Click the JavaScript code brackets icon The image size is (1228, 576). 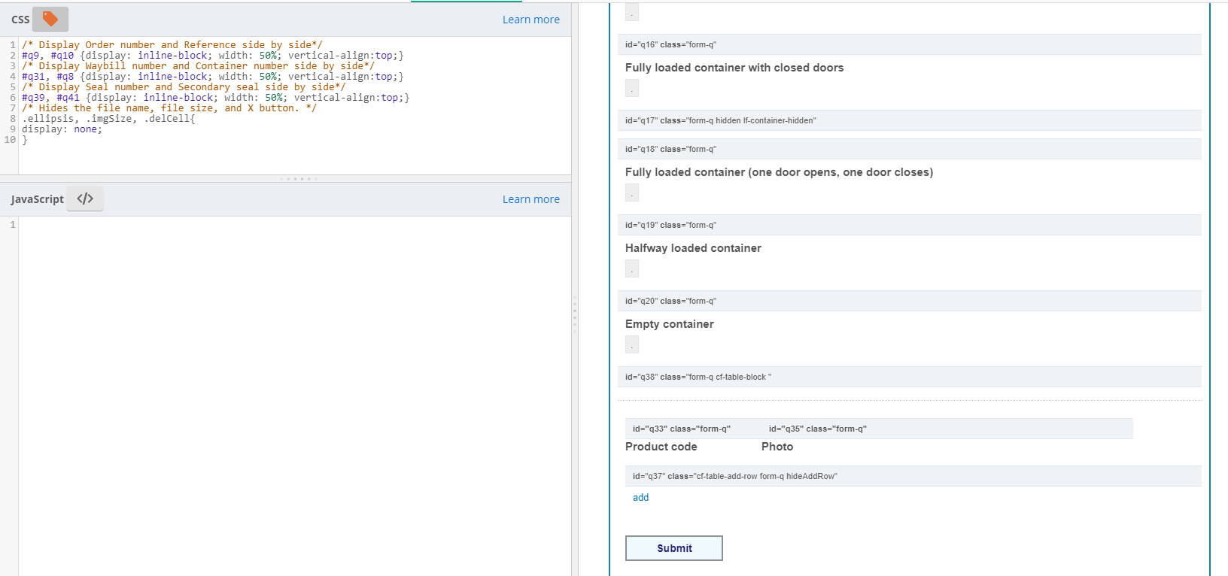click(85, 199)
